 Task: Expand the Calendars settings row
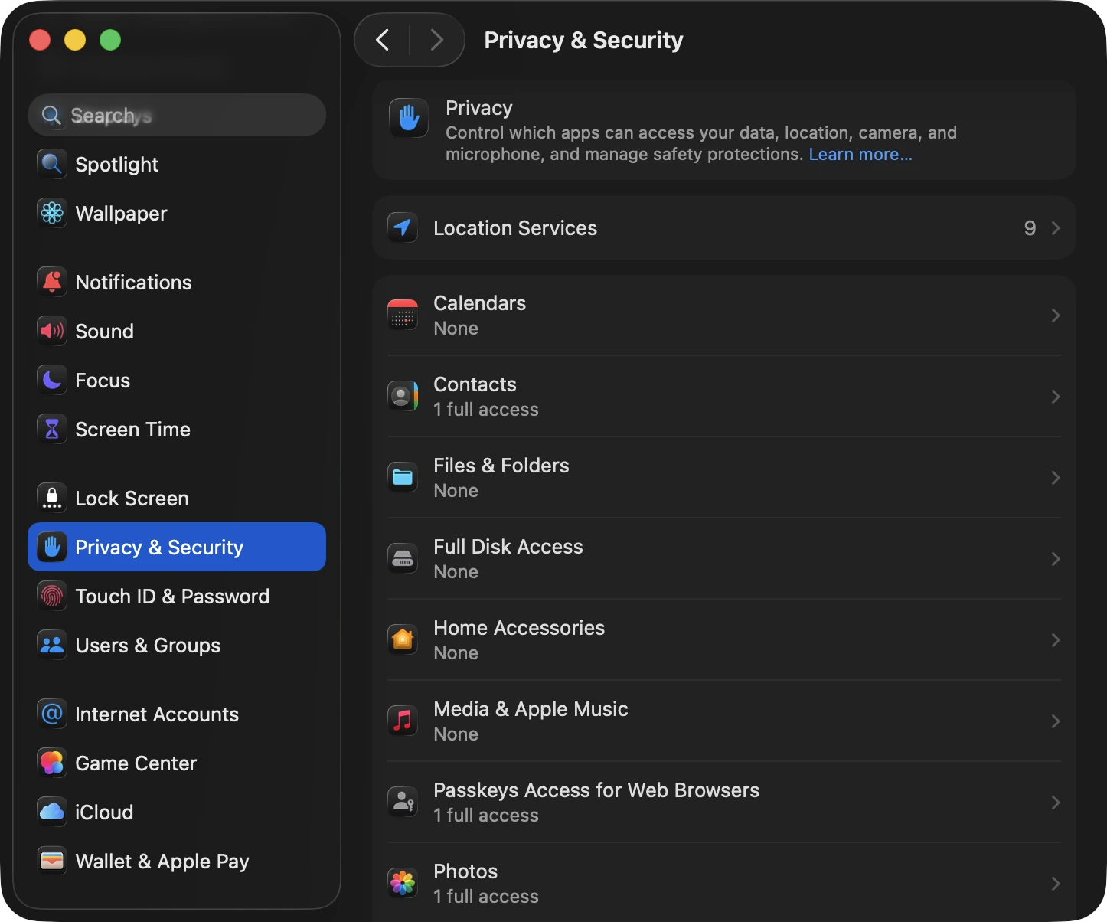[723, 315]
